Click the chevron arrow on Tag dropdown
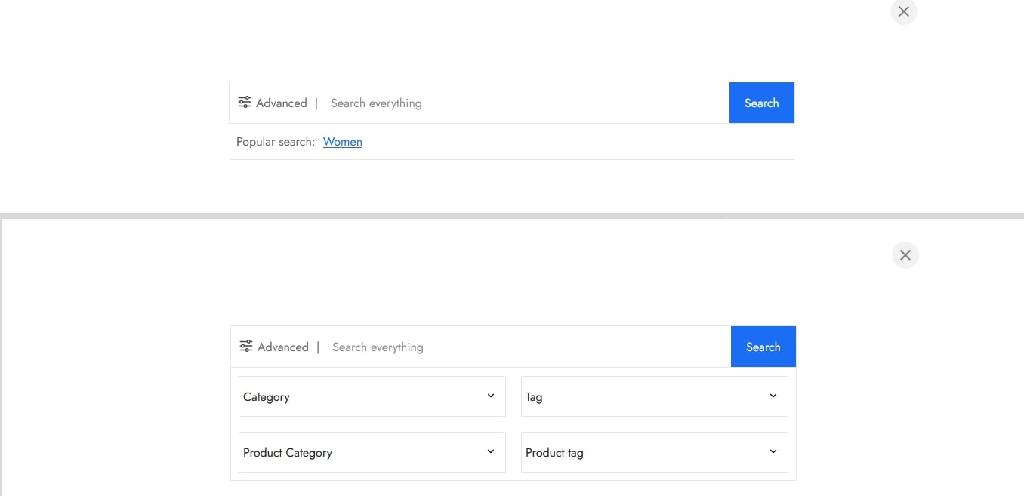 coord(773,396)
